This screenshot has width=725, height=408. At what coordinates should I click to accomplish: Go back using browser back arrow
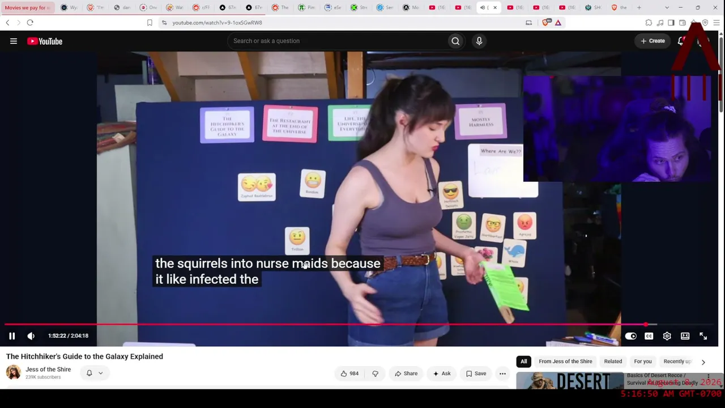[x=7, y=23]
